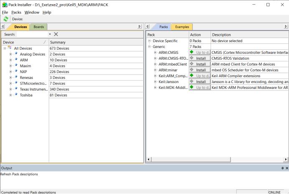Click the packs scrollbar left arrow

[x=149, y=159]
